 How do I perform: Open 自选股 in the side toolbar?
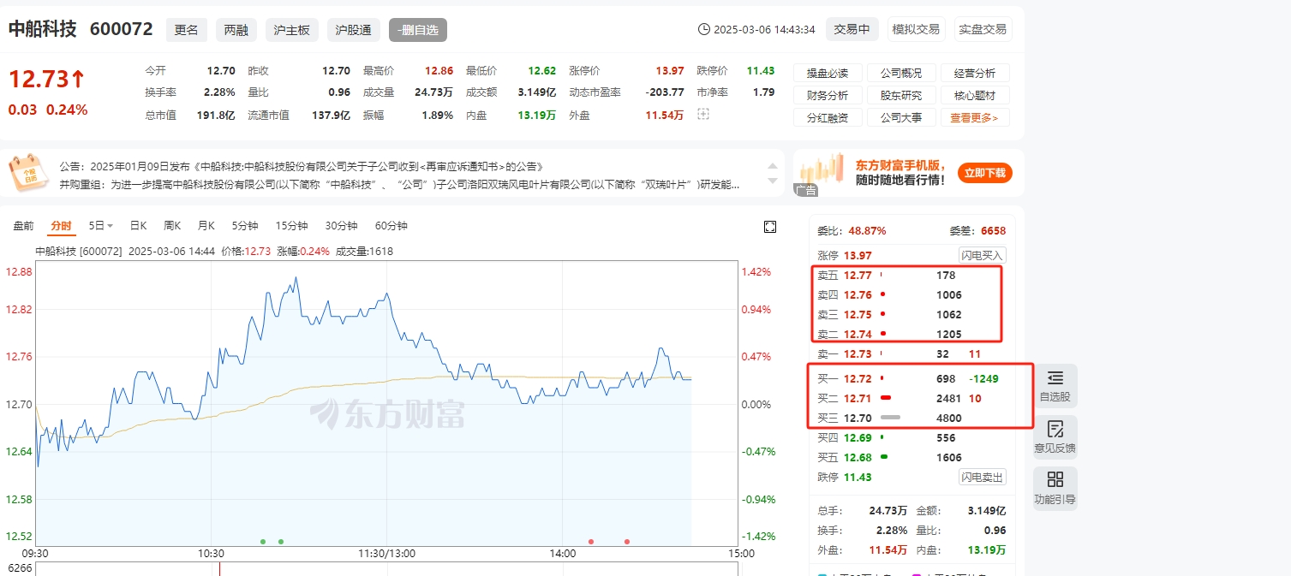tap(1055, 386)
